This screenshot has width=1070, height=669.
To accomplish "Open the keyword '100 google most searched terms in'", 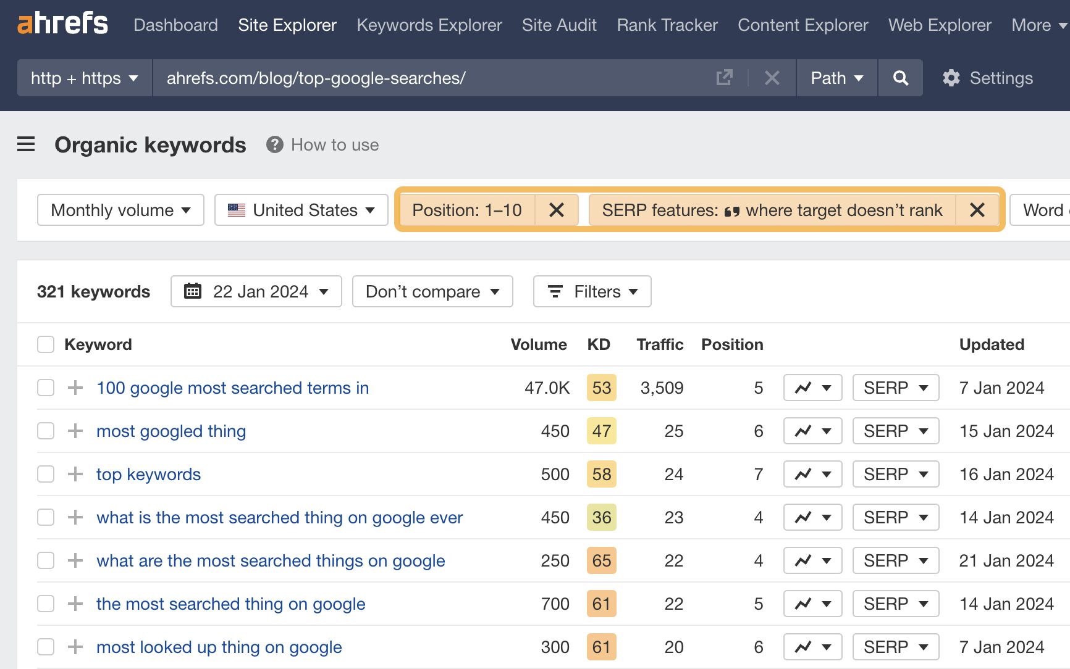I will click(232, 388).
